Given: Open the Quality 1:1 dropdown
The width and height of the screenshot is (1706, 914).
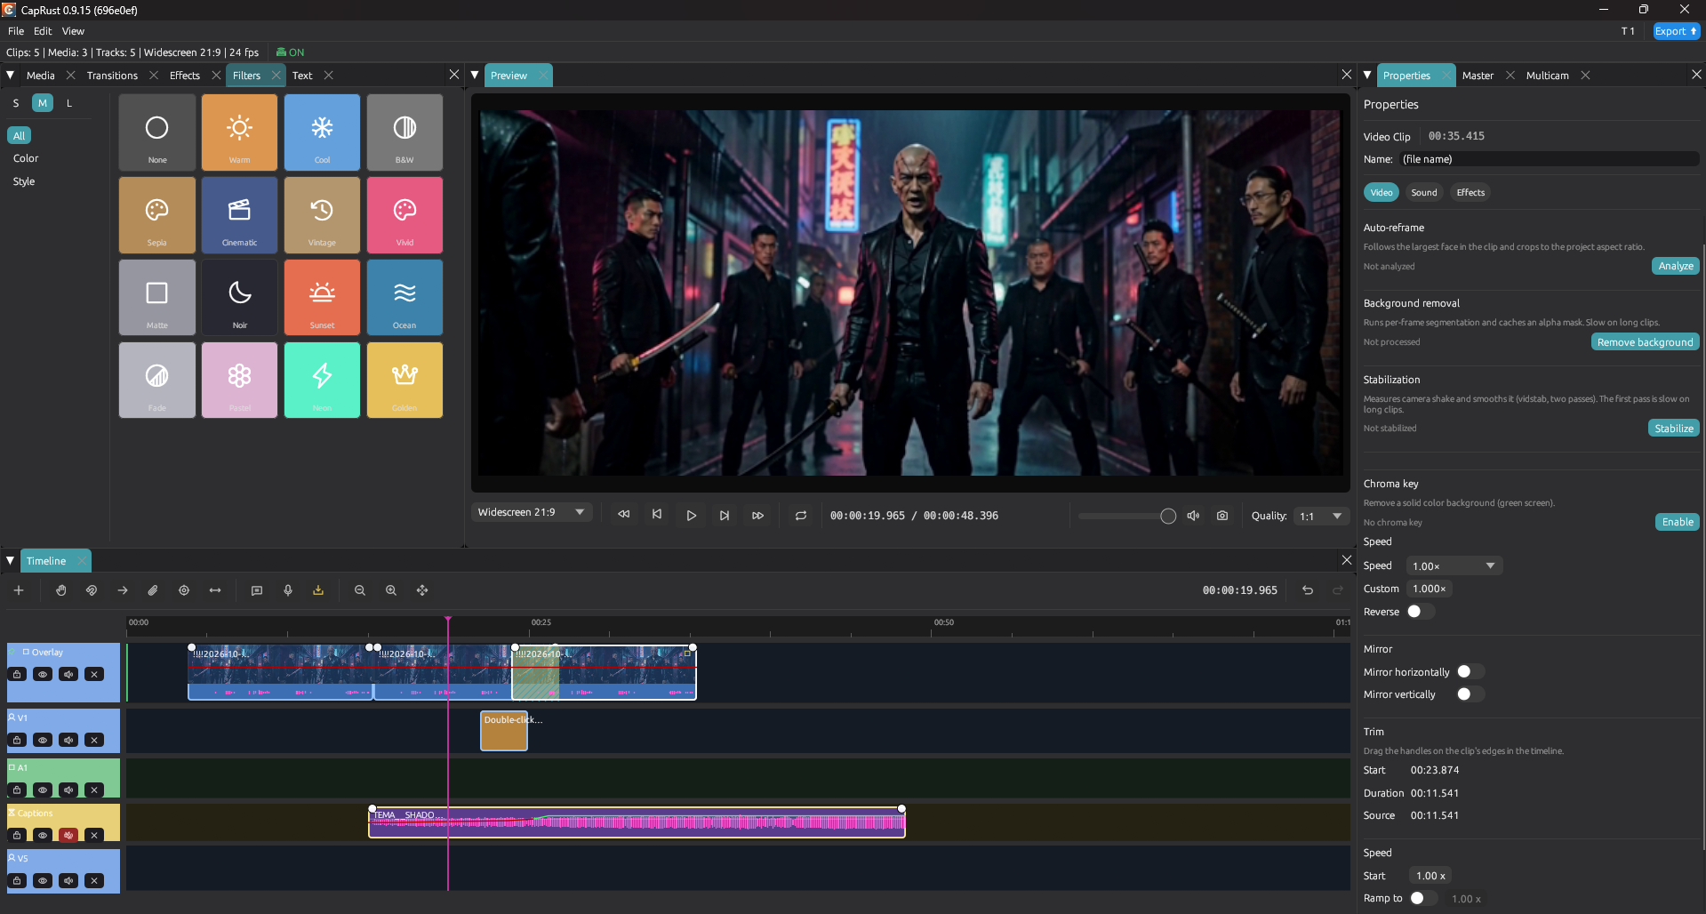Looking at the screenshot, I should pyautogui.click(x=1322, y=517).
